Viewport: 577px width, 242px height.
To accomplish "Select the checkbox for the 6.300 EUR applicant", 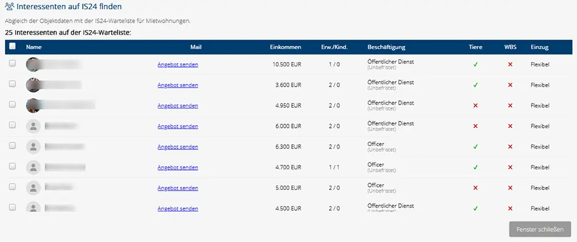I will tap(12, 145).
